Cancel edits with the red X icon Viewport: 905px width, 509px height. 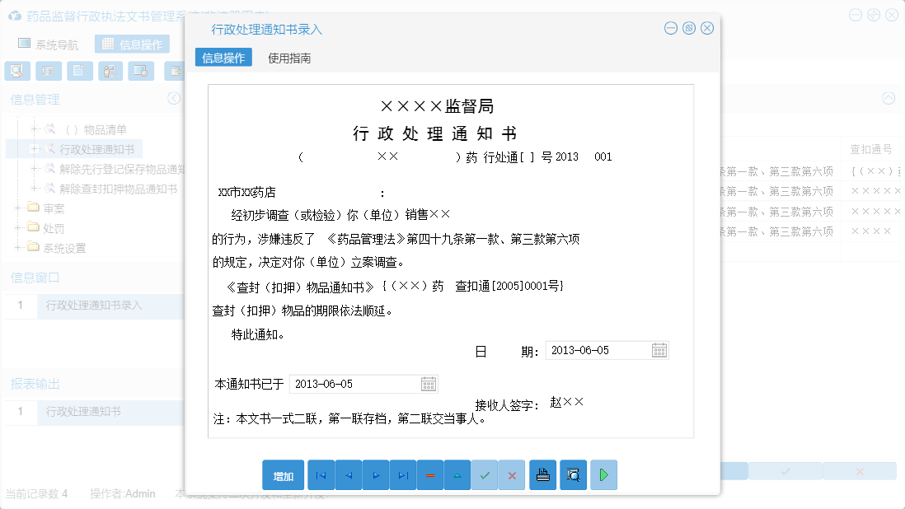point(512,475)
